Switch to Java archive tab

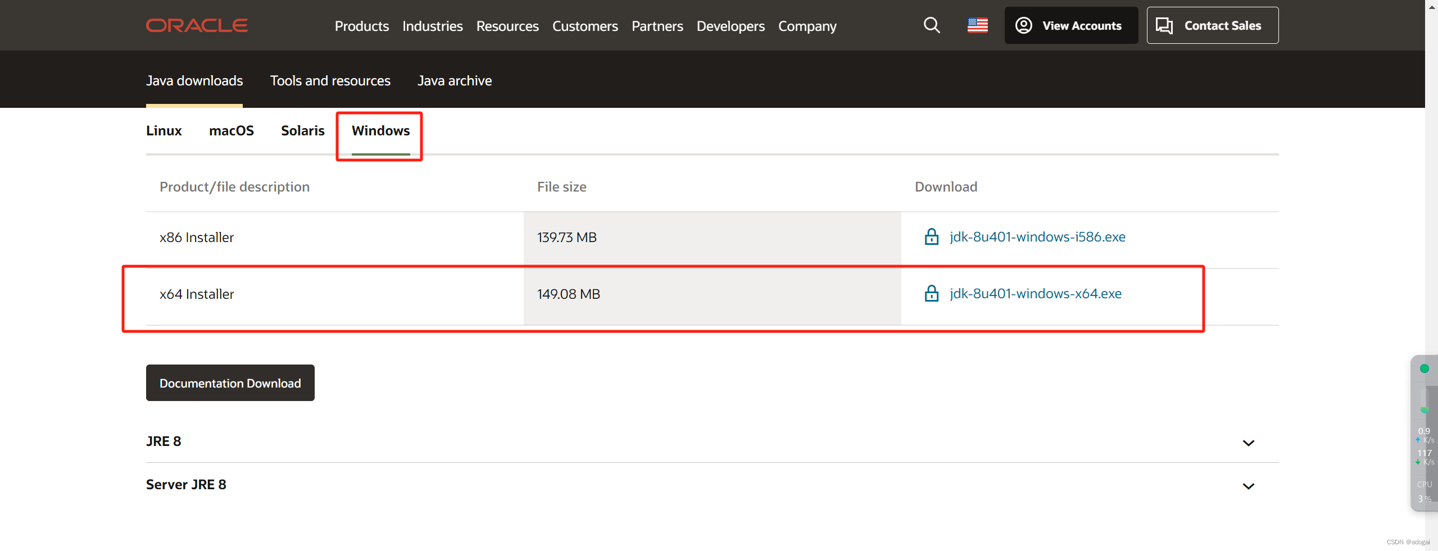455,81
